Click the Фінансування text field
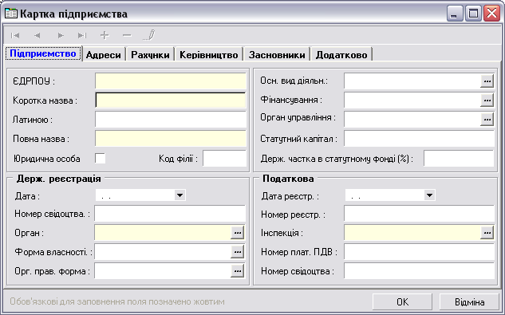 (x=412, y=100)
